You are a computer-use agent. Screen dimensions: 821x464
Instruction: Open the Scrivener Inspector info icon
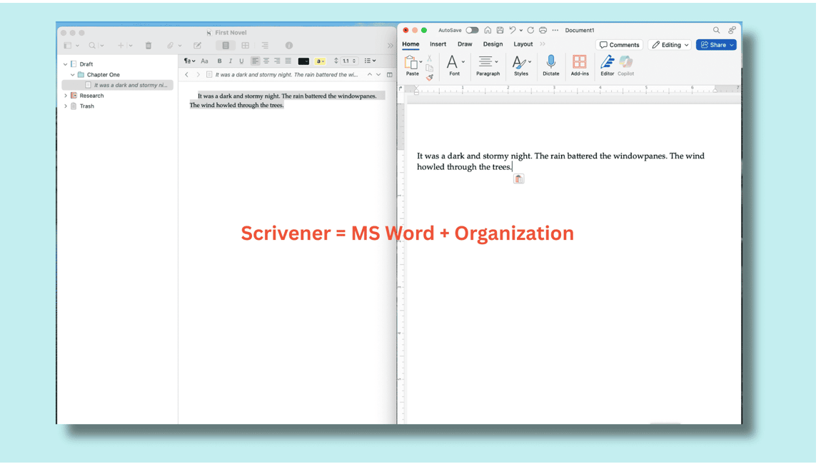(x=289, y=46)
